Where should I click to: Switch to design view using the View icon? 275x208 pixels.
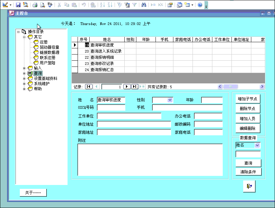[5, 5]
